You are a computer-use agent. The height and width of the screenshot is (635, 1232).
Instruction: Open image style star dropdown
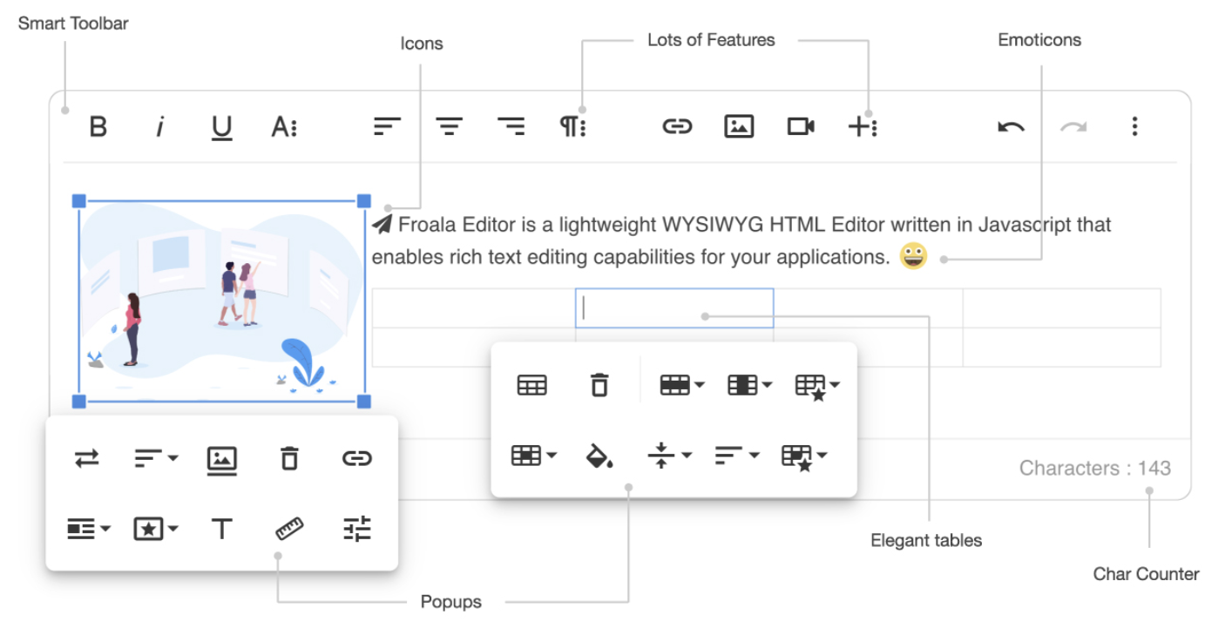pos(156,529)
